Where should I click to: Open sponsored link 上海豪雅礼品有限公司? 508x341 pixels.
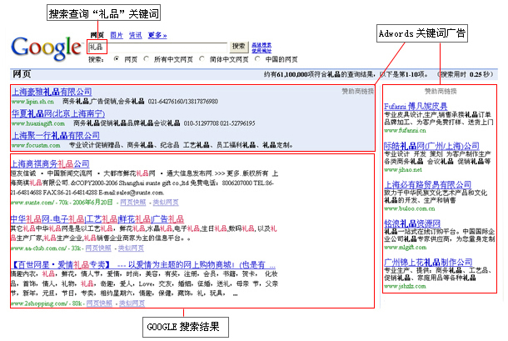pyautogui.click(x=52, y=92)
